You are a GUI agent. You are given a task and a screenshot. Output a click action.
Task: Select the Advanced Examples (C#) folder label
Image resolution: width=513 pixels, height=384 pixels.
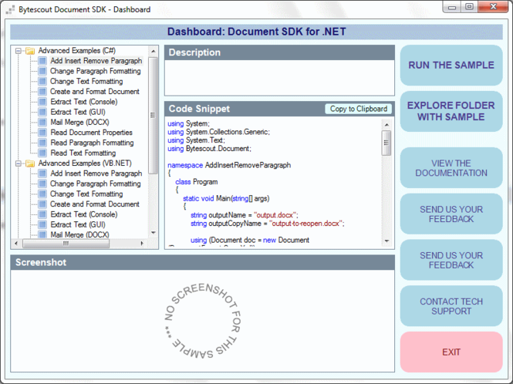pos(77,51)
